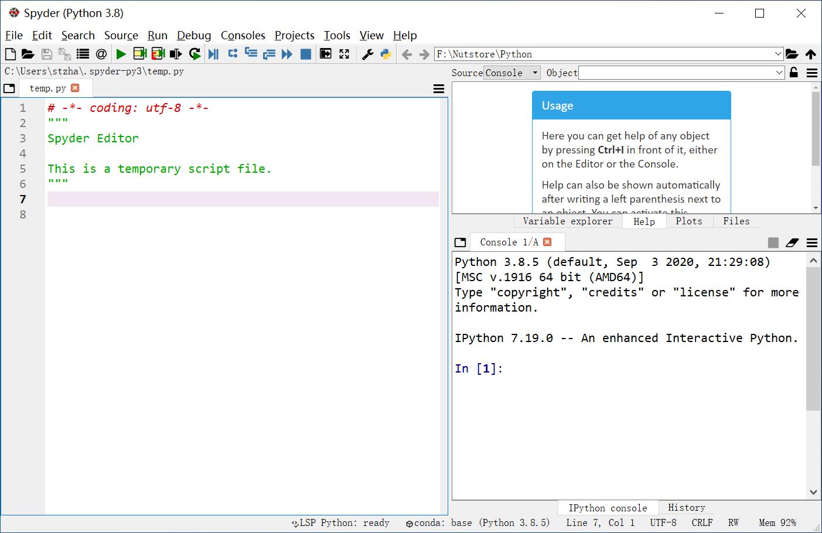The width and height of the screenshot is (822, 533).
Task: Click the UTF-8 encoding indicator
Action: tap(663, 522)
